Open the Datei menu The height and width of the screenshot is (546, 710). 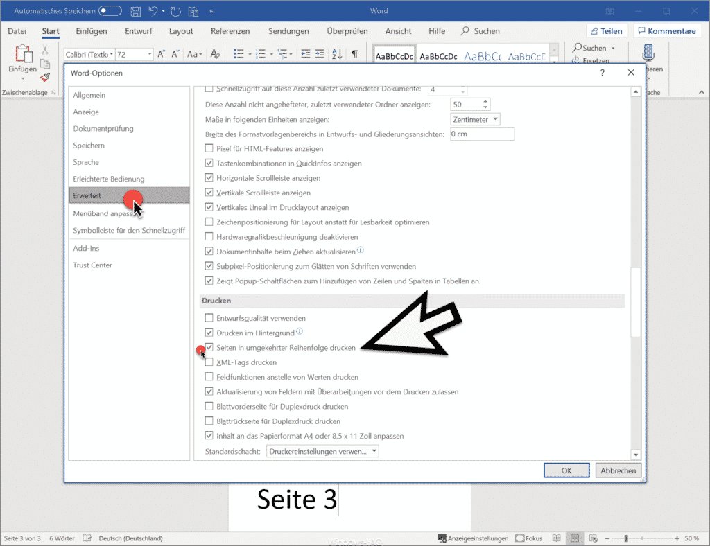(x=17, y=31)
